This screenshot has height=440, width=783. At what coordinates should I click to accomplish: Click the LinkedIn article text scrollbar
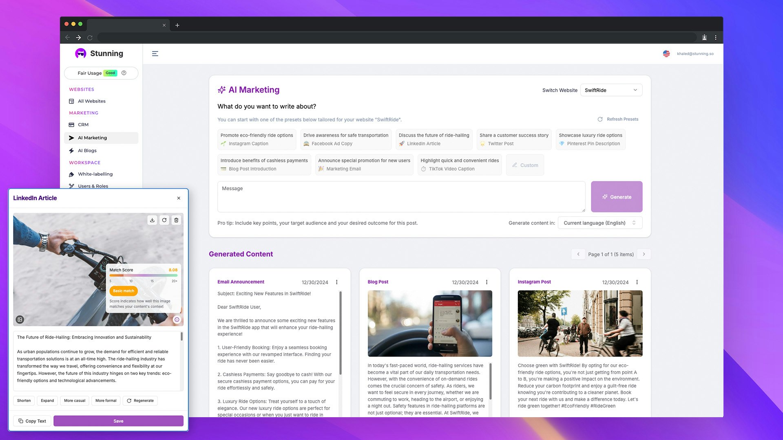[181, 337]
